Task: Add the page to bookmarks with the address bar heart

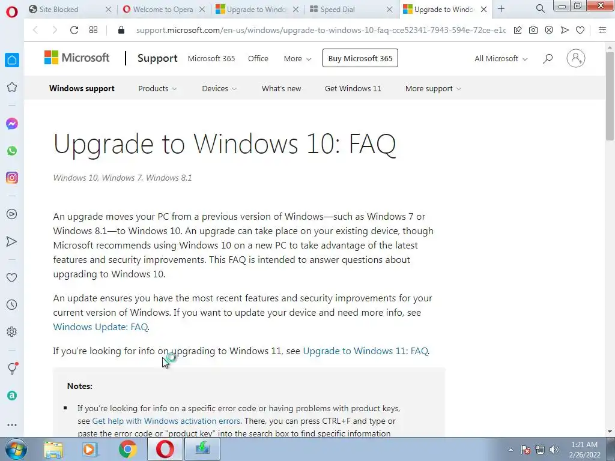Action: (x=580, y=30)
